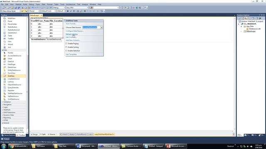Open the File menu

(x=2, y=5)
